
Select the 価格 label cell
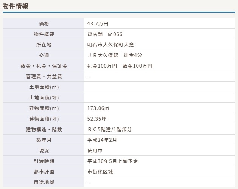pyautogui.click(x=44, y=24)
